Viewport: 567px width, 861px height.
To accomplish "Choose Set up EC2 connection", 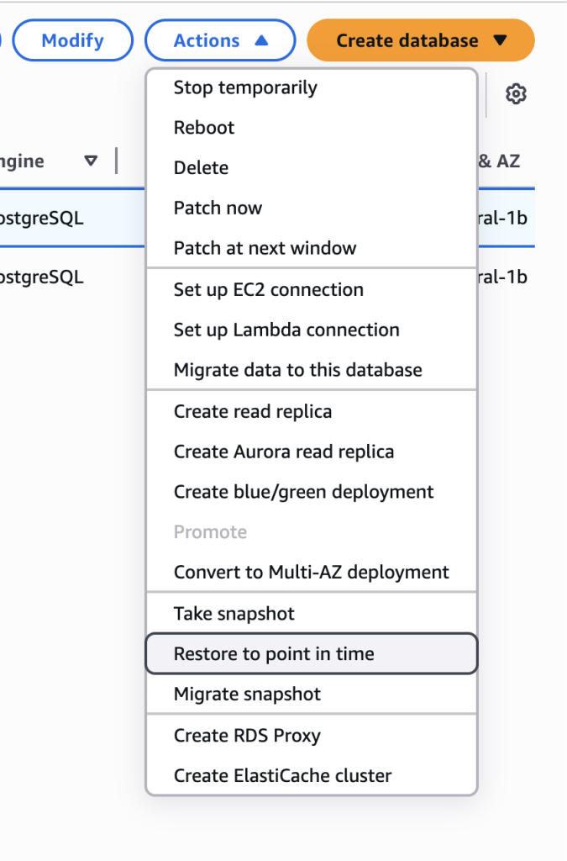I will pos(312,289).
